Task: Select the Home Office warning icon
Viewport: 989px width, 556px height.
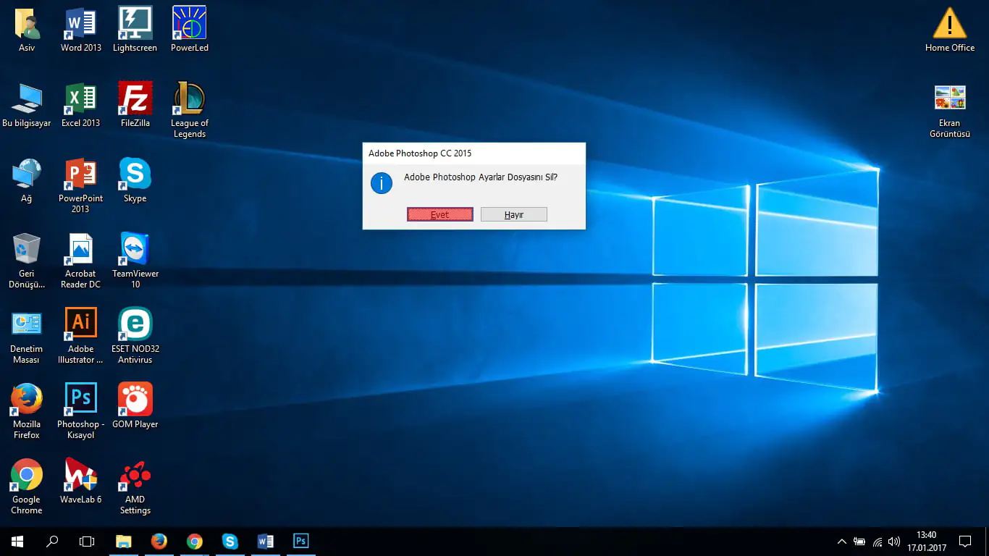Action: coord(950,24)
